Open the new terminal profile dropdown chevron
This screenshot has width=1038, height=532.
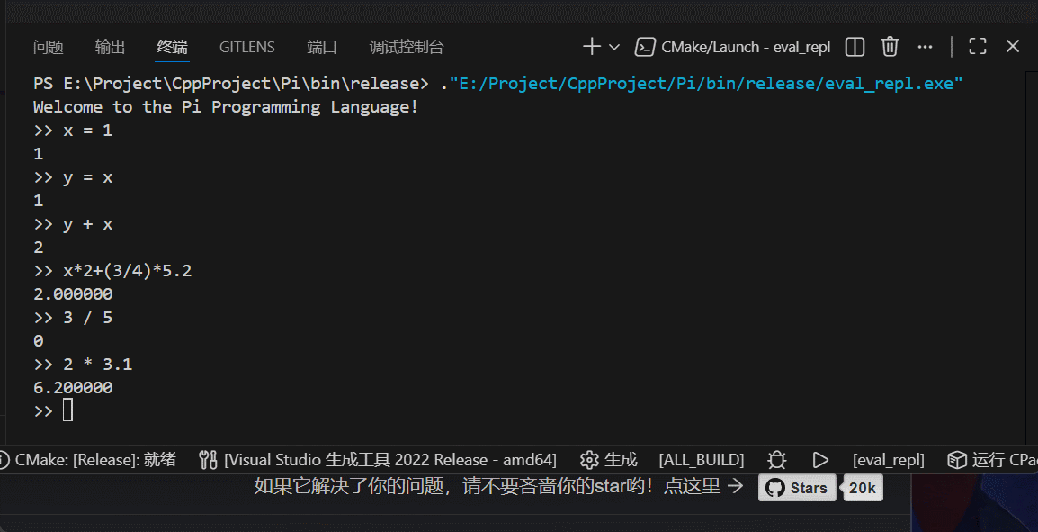tap(613, 46)
